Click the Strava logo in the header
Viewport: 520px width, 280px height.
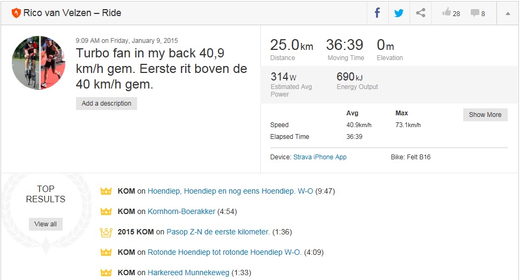[x=16, y=13]
